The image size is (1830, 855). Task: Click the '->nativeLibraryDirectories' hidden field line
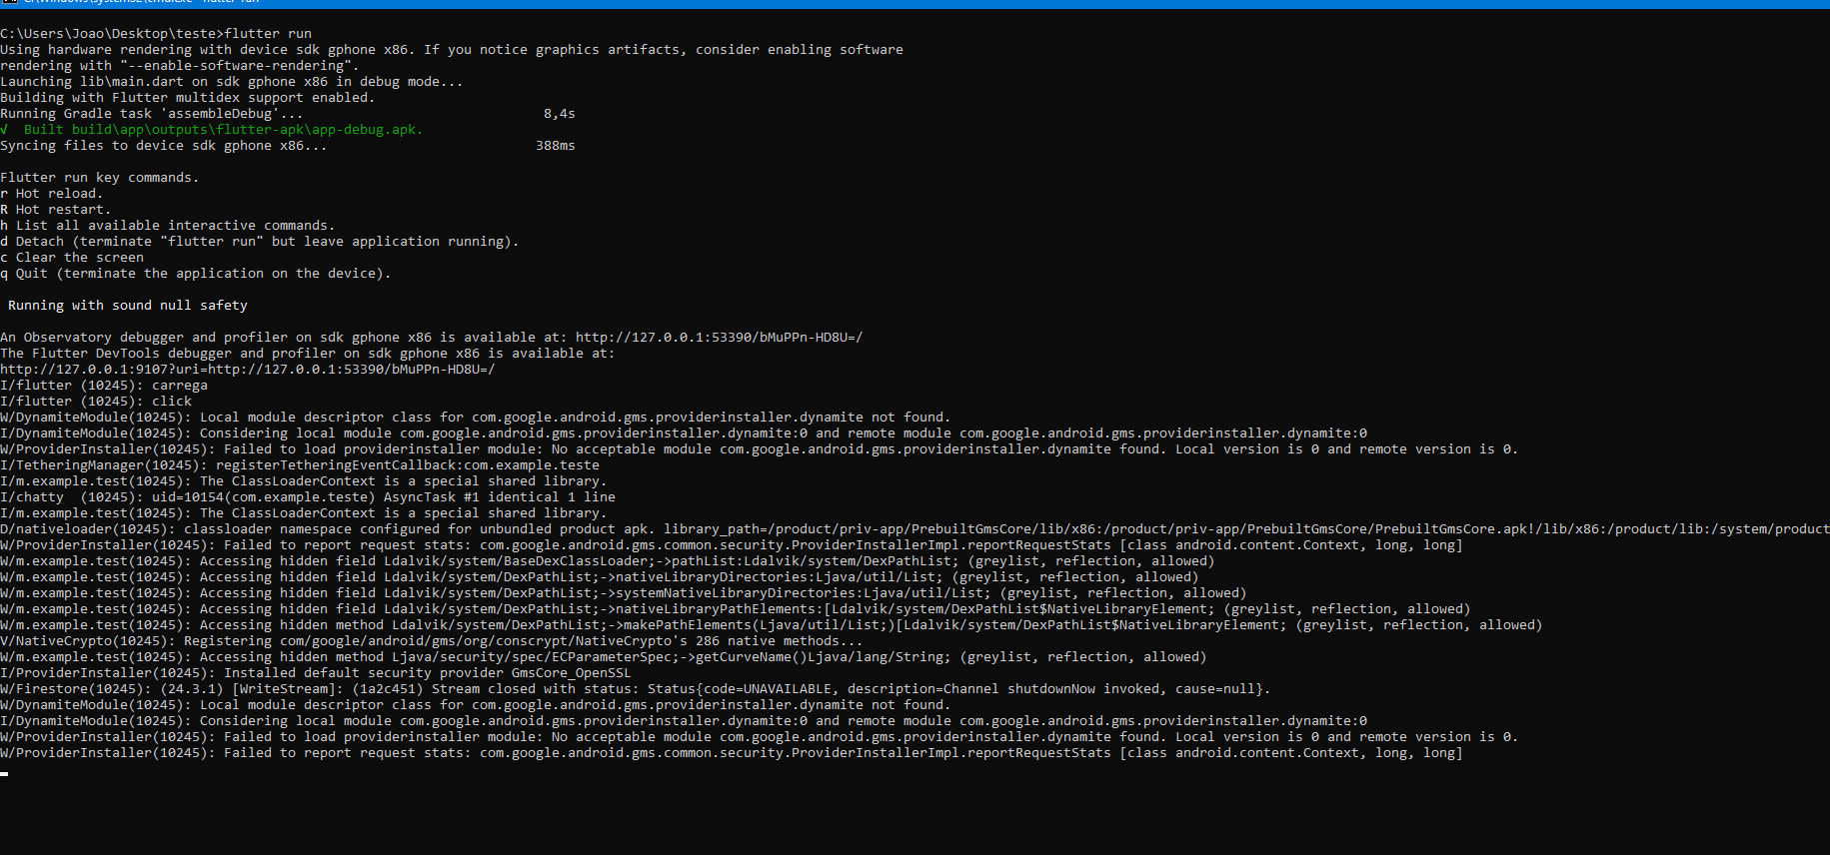(x=600, y=576)
